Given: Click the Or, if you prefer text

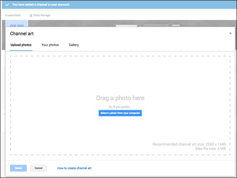Looking at the screenshot, I should [120, 107].
